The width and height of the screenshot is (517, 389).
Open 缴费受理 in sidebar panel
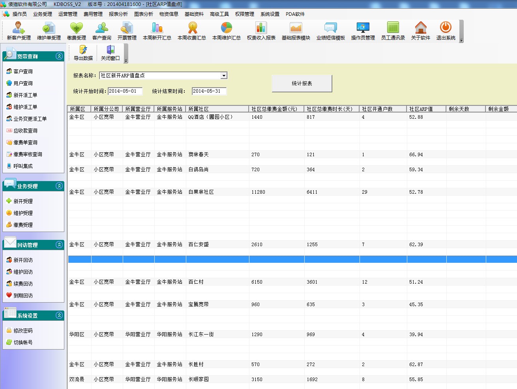(x=20, y=225)
